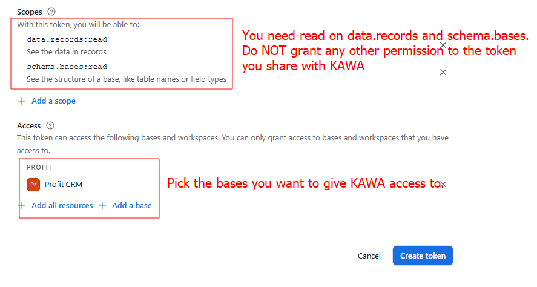Select the data.records:read scope name
This screenshot has height=287, width=537.
pyautogui.click(x=67, y=39)
